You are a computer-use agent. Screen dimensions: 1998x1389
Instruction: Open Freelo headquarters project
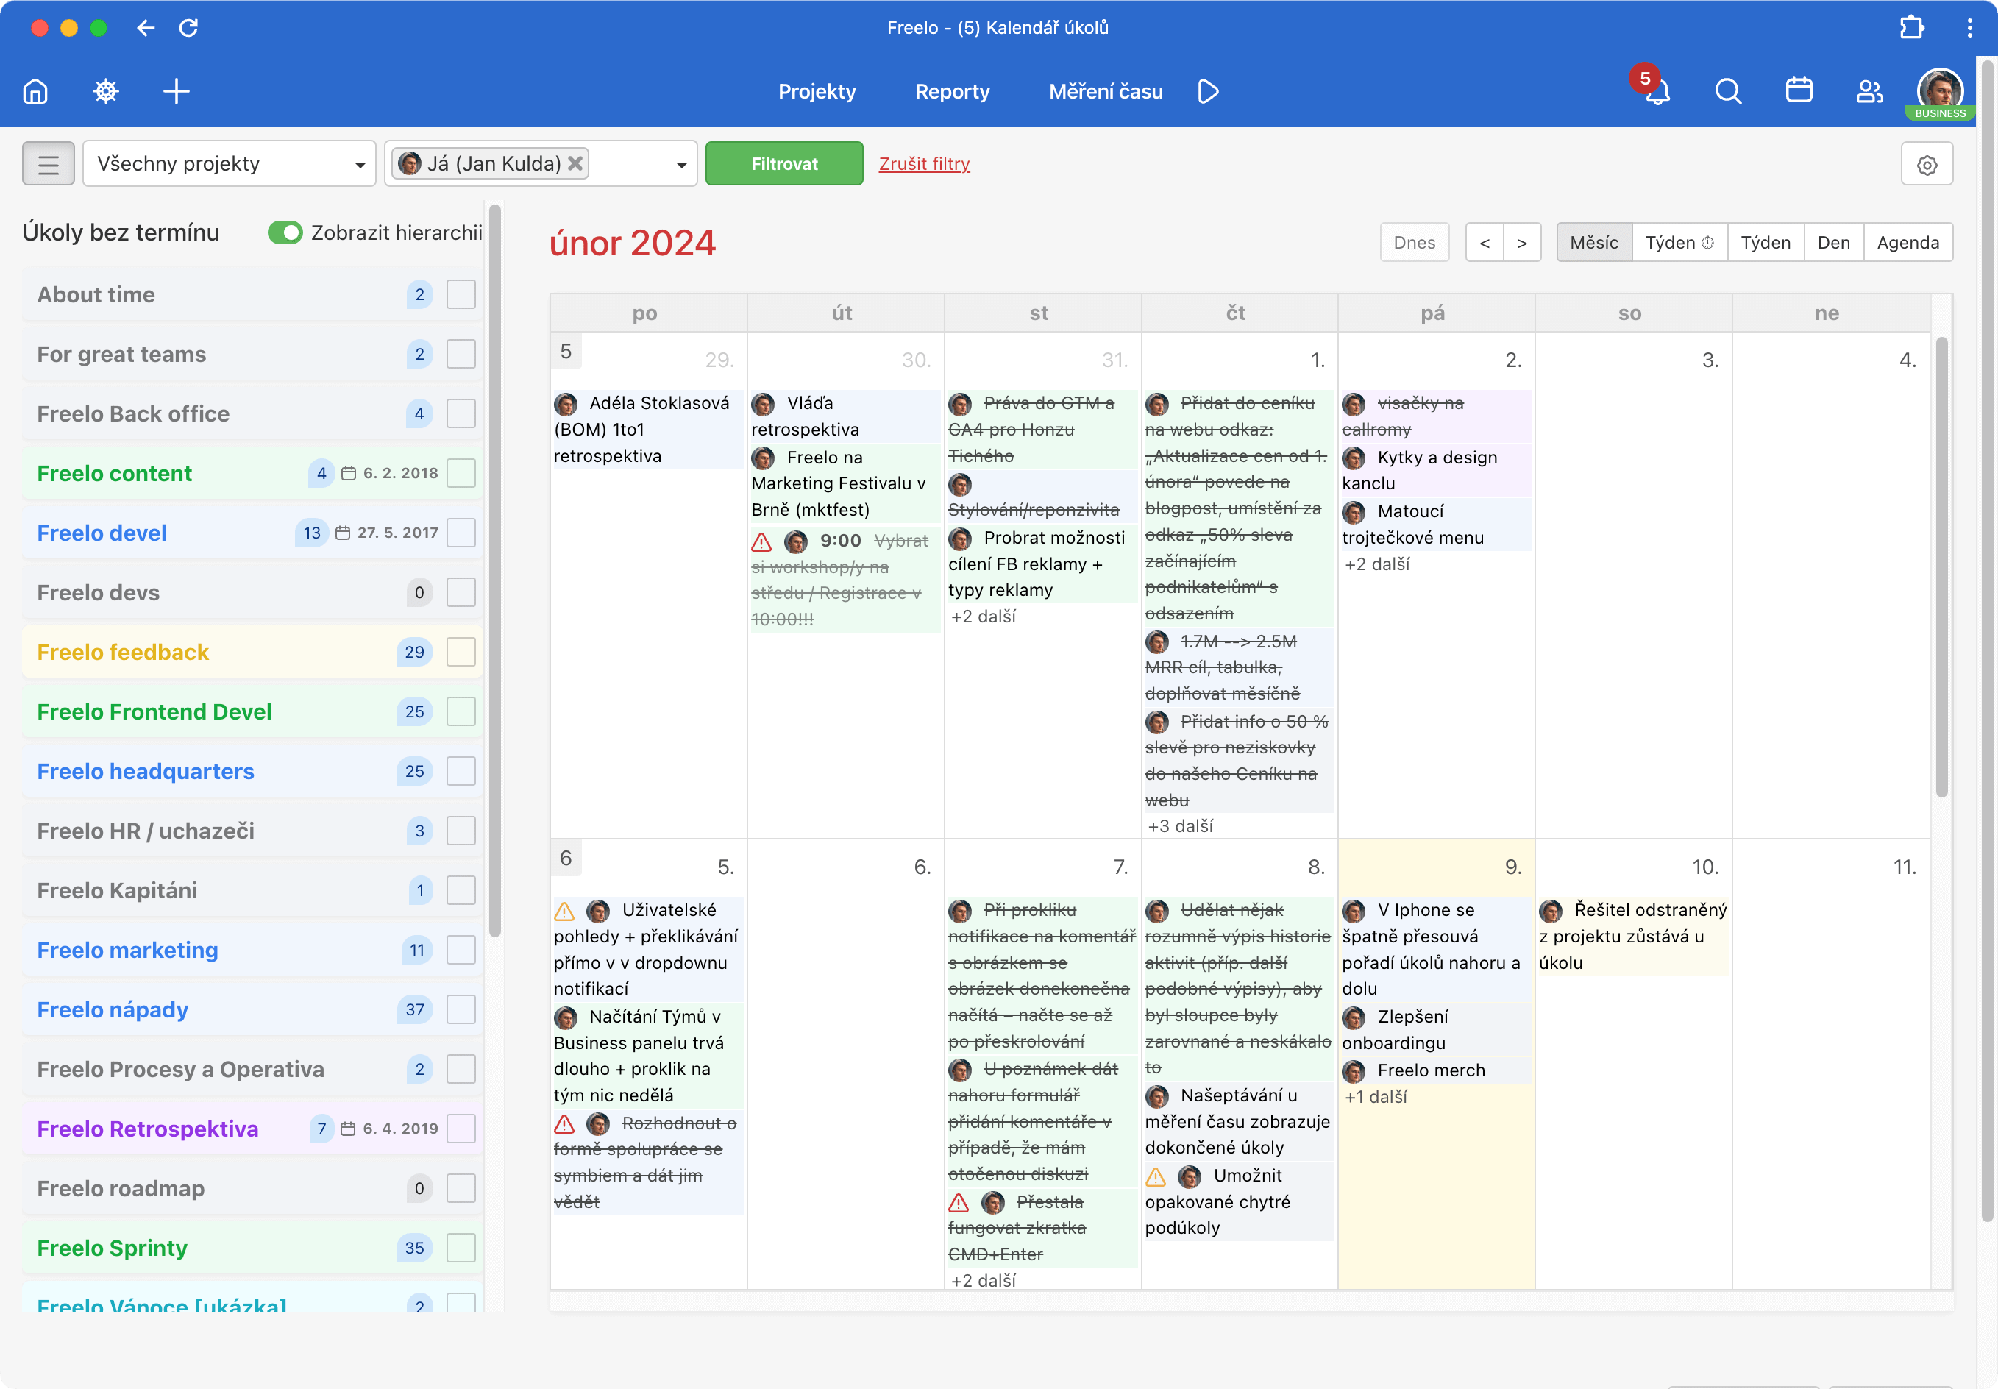146,771
